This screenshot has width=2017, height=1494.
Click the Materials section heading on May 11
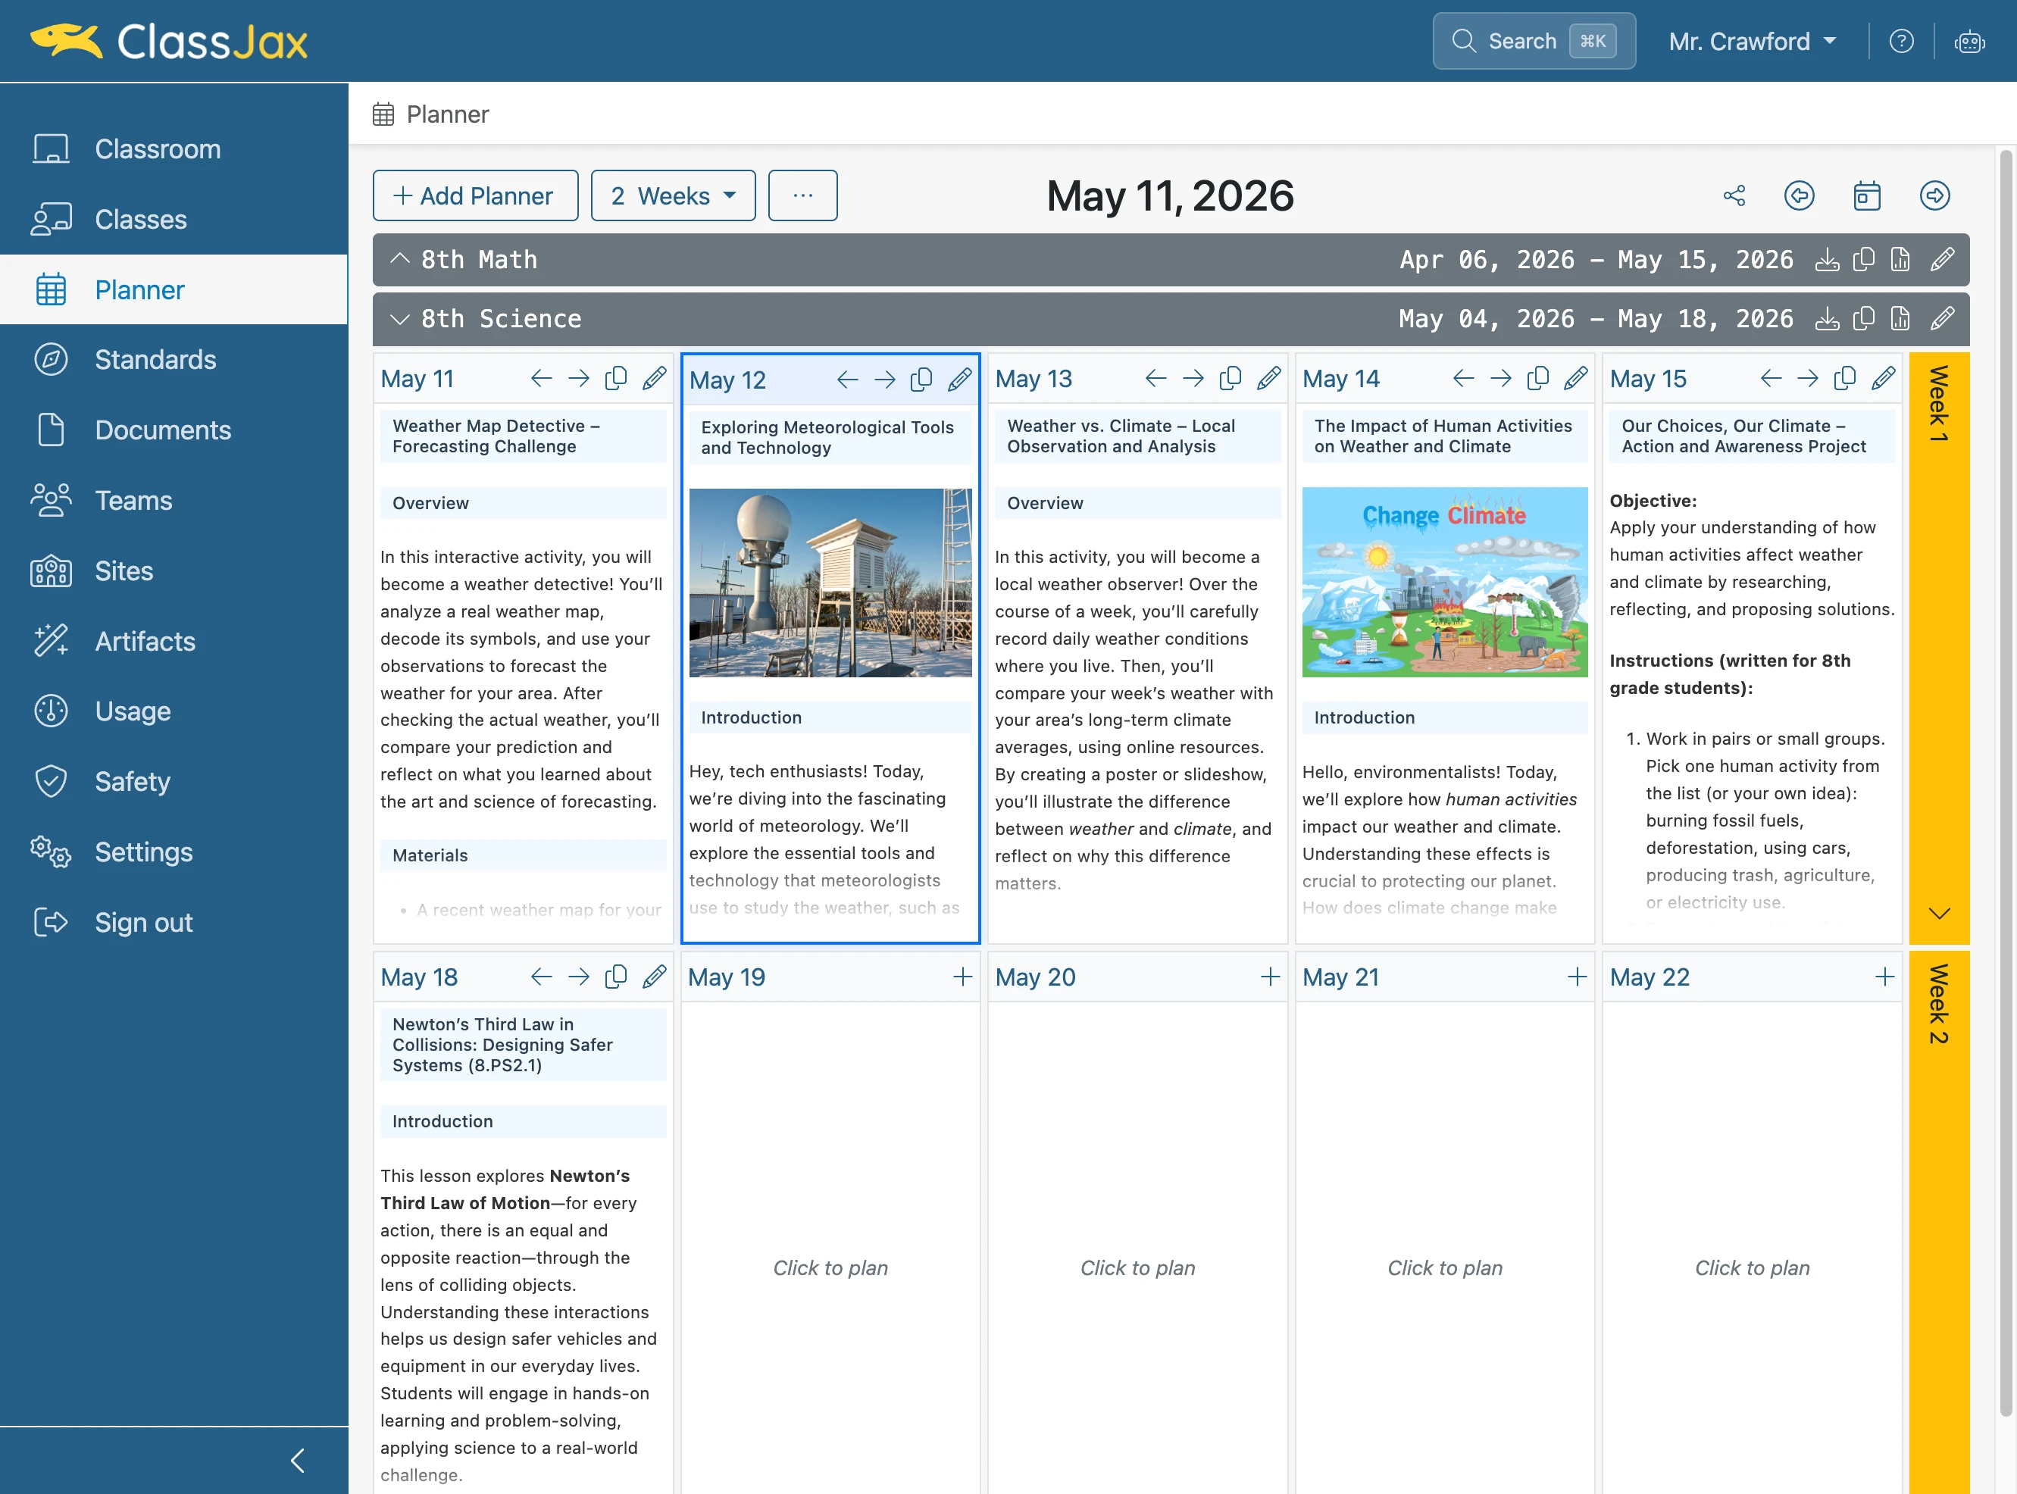click(523, 855)
